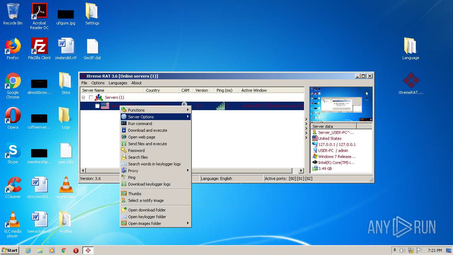Click Send files and execute entry
Viewport: 453px width, 255px height.
156,144
